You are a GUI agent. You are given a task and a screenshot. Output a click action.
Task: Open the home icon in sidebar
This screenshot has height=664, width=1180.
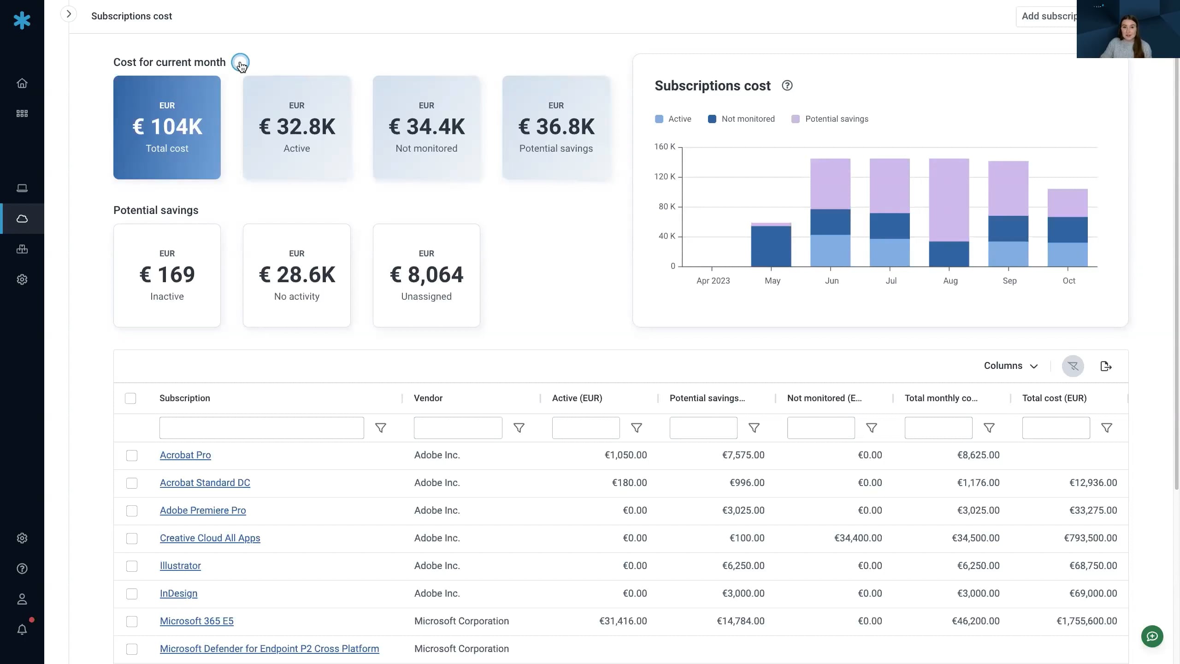tap(22, 83)
